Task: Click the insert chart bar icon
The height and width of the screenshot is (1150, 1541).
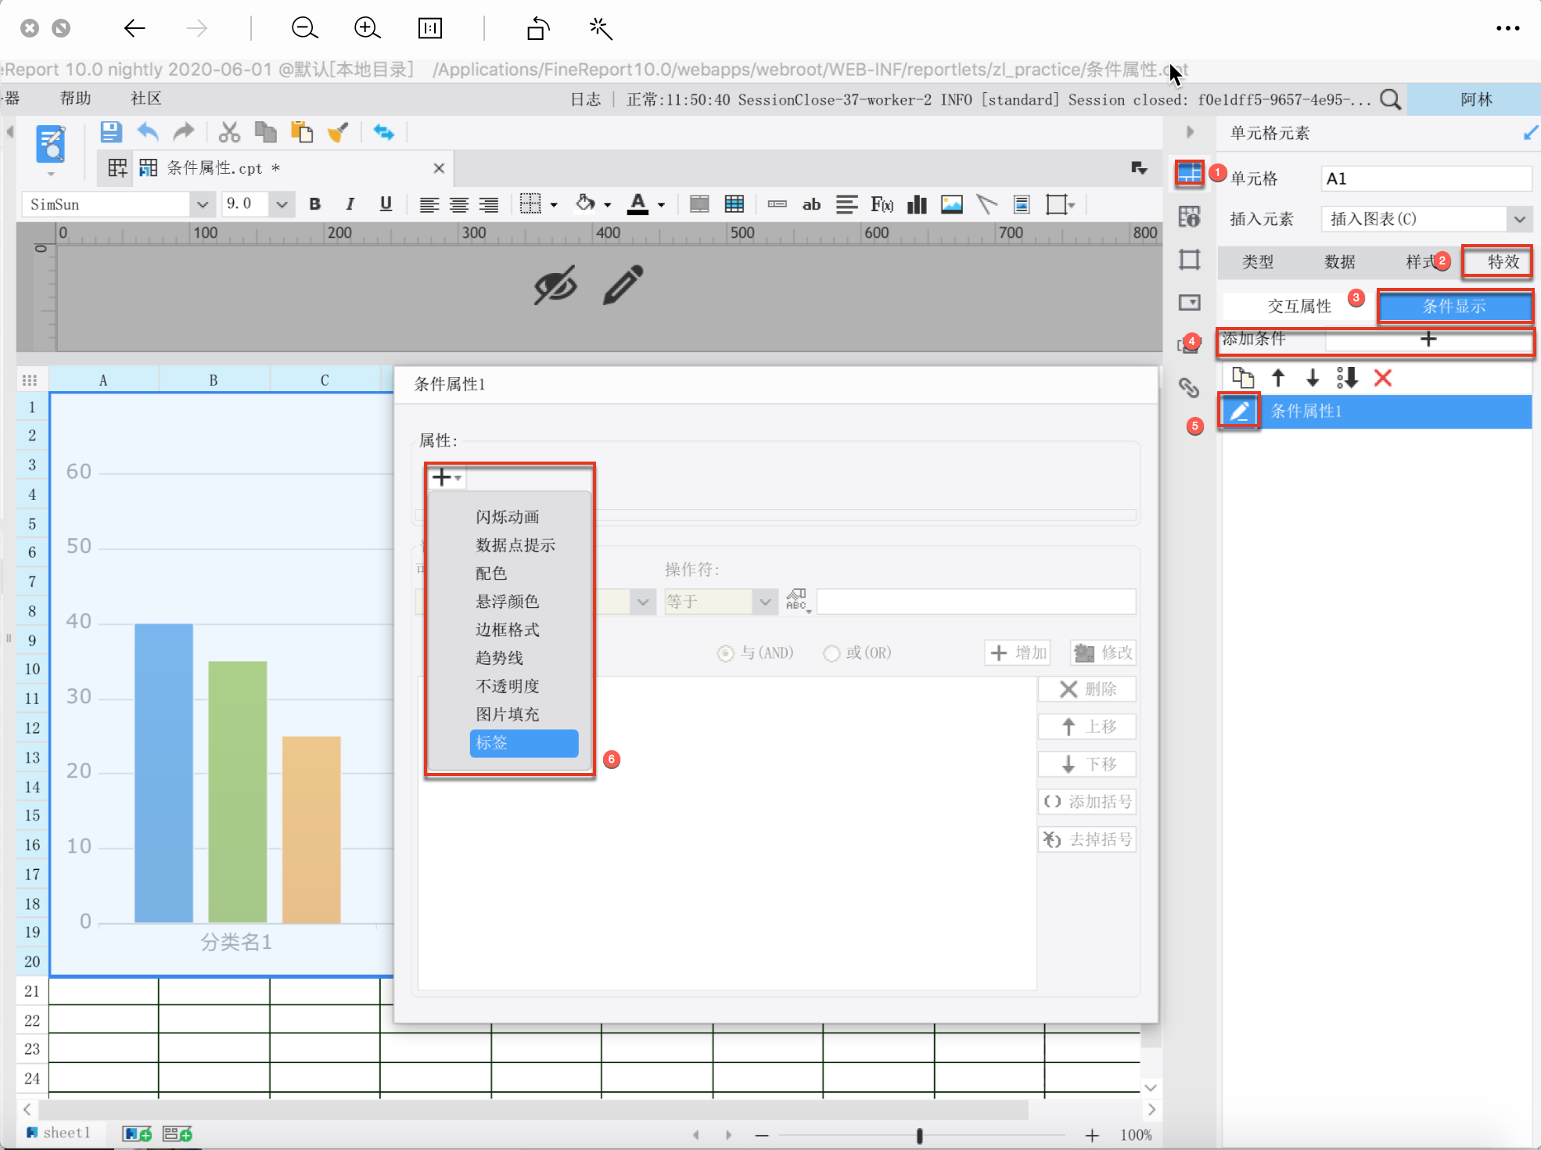Action: 917,205
